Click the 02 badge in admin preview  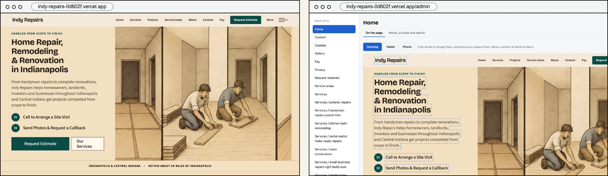[x=378, y=168]
